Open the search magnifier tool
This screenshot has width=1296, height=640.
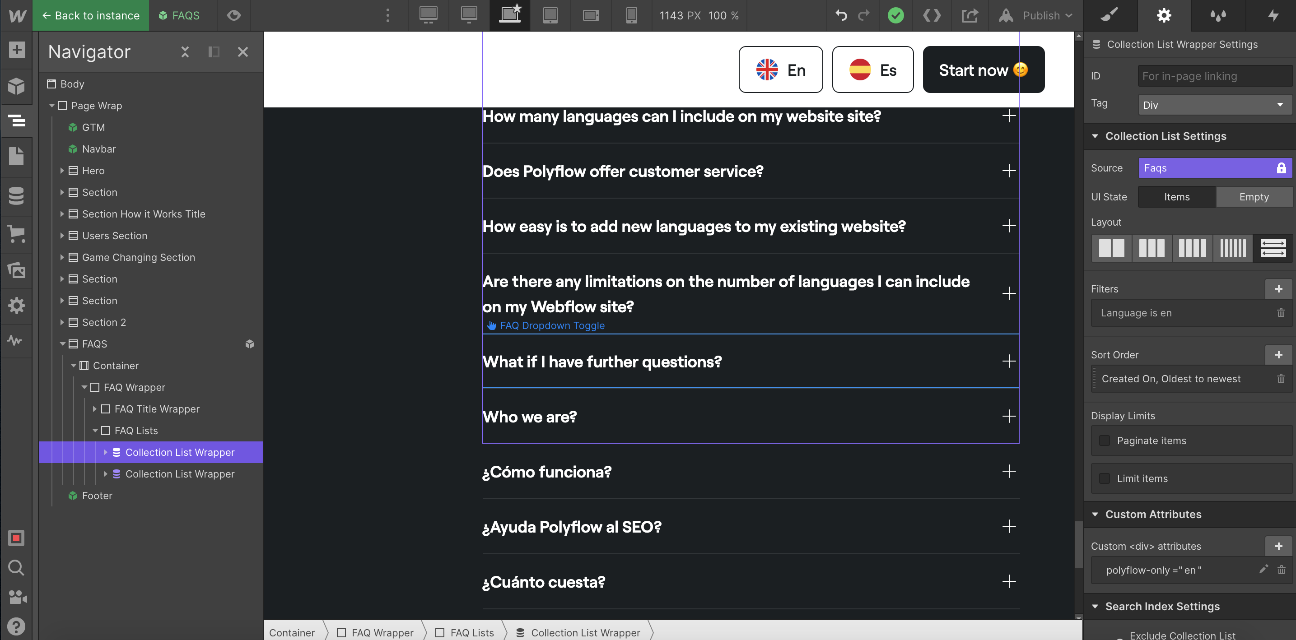[x=17, y=568]
